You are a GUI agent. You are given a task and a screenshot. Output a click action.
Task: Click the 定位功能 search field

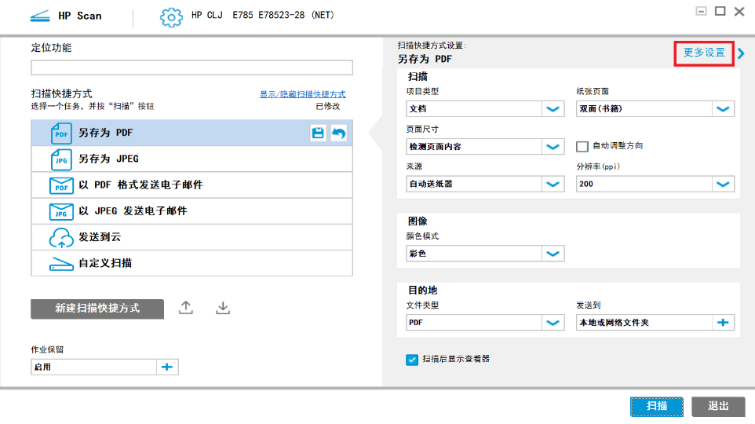[x=191, y=68]
